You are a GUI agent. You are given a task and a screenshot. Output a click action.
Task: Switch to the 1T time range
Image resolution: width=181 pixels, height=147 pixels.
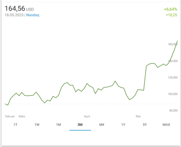[15, 125]
